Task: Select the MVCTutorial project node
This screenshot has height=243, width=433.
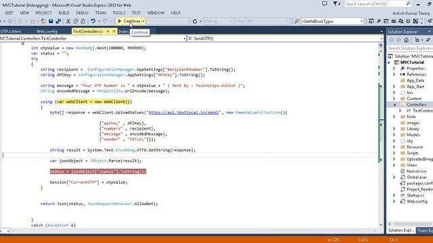Action: pos(412,62)
